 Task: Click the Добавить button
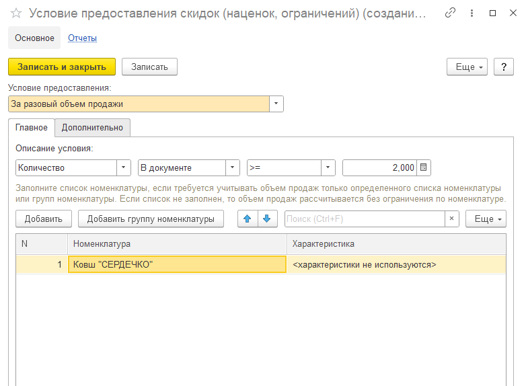(x=44, y=219)
